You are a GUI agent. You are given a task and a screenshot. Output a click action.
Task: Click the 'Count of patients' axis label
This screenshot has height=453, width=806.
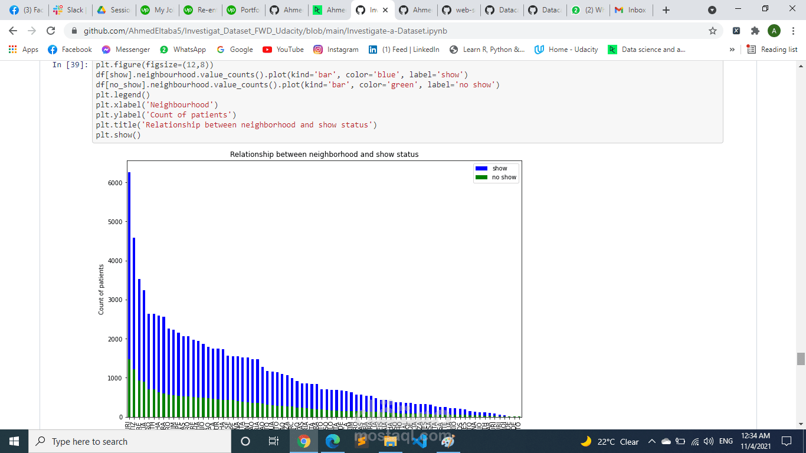coord(101,290)
